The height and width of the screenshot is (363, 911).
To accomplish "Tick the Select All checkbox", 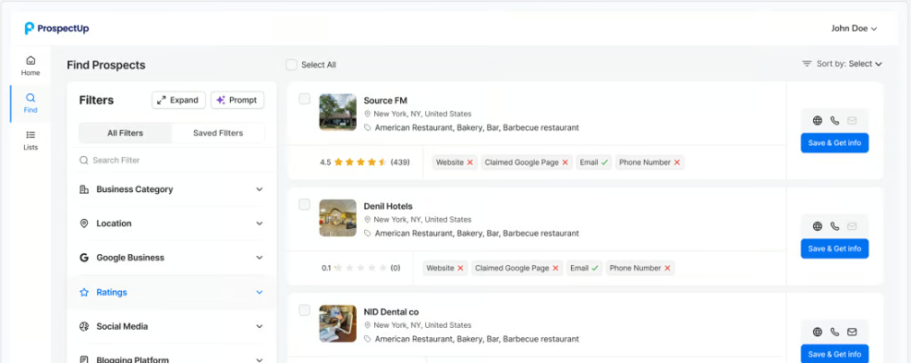I will tap(292, 65).
